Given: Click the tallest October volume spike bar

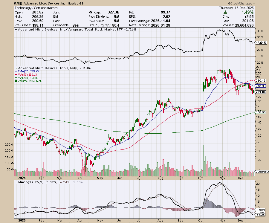Looking at the screenshot, I should 204,160.
